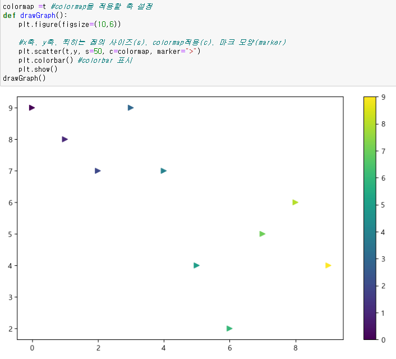
Task: Click the x-axis tick label '8'
Action: pos(296,348)
